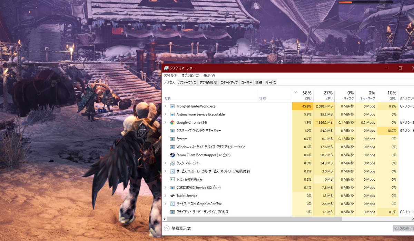Switch to the スタートアップ tab
The width and height of the screenshot is (414, 241).
pos(229,83)
